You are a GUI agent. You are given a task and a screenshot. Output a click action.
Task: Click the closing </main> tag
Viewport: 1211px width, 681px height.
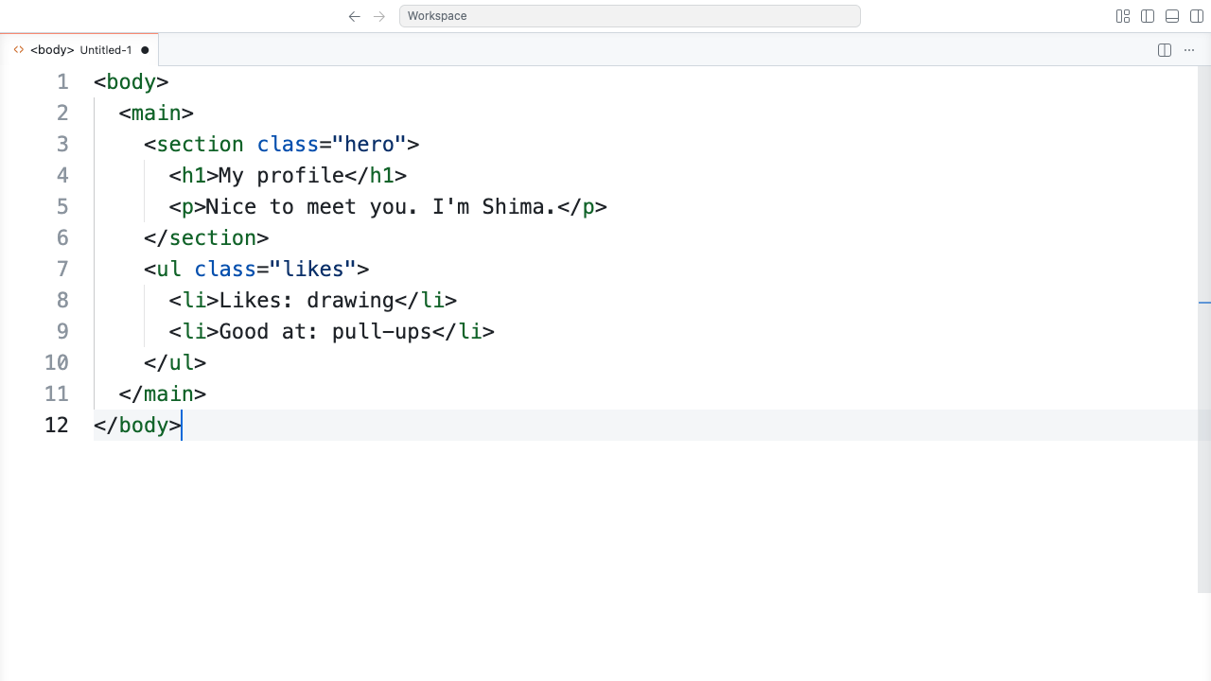(x=163, y=394)
